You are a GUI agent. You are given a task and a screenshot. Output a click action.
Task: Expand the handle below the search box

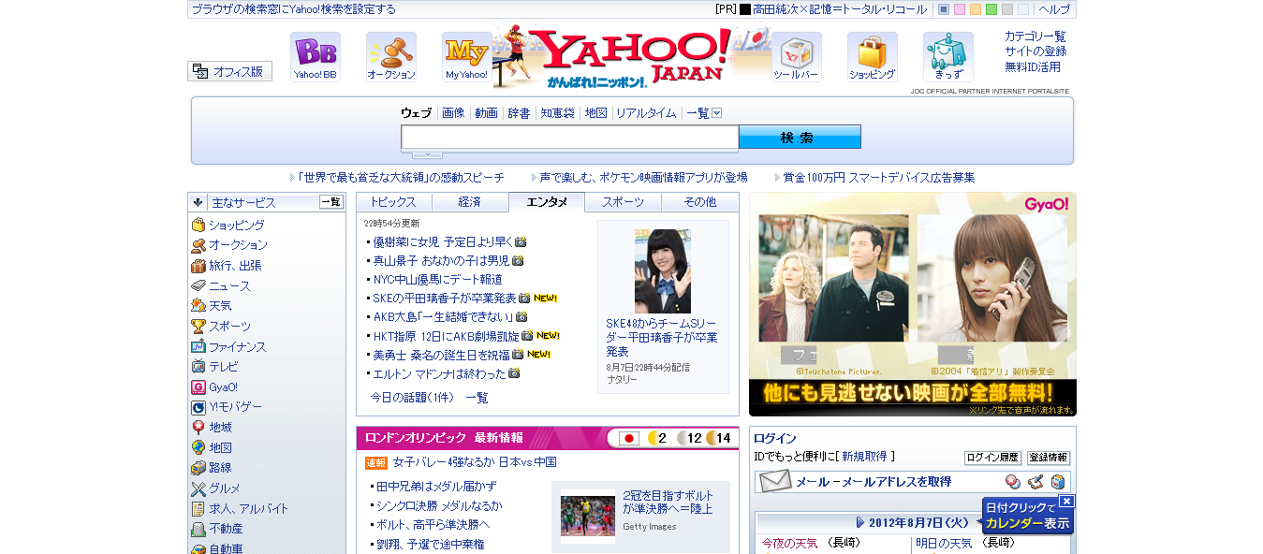(427, 154)
